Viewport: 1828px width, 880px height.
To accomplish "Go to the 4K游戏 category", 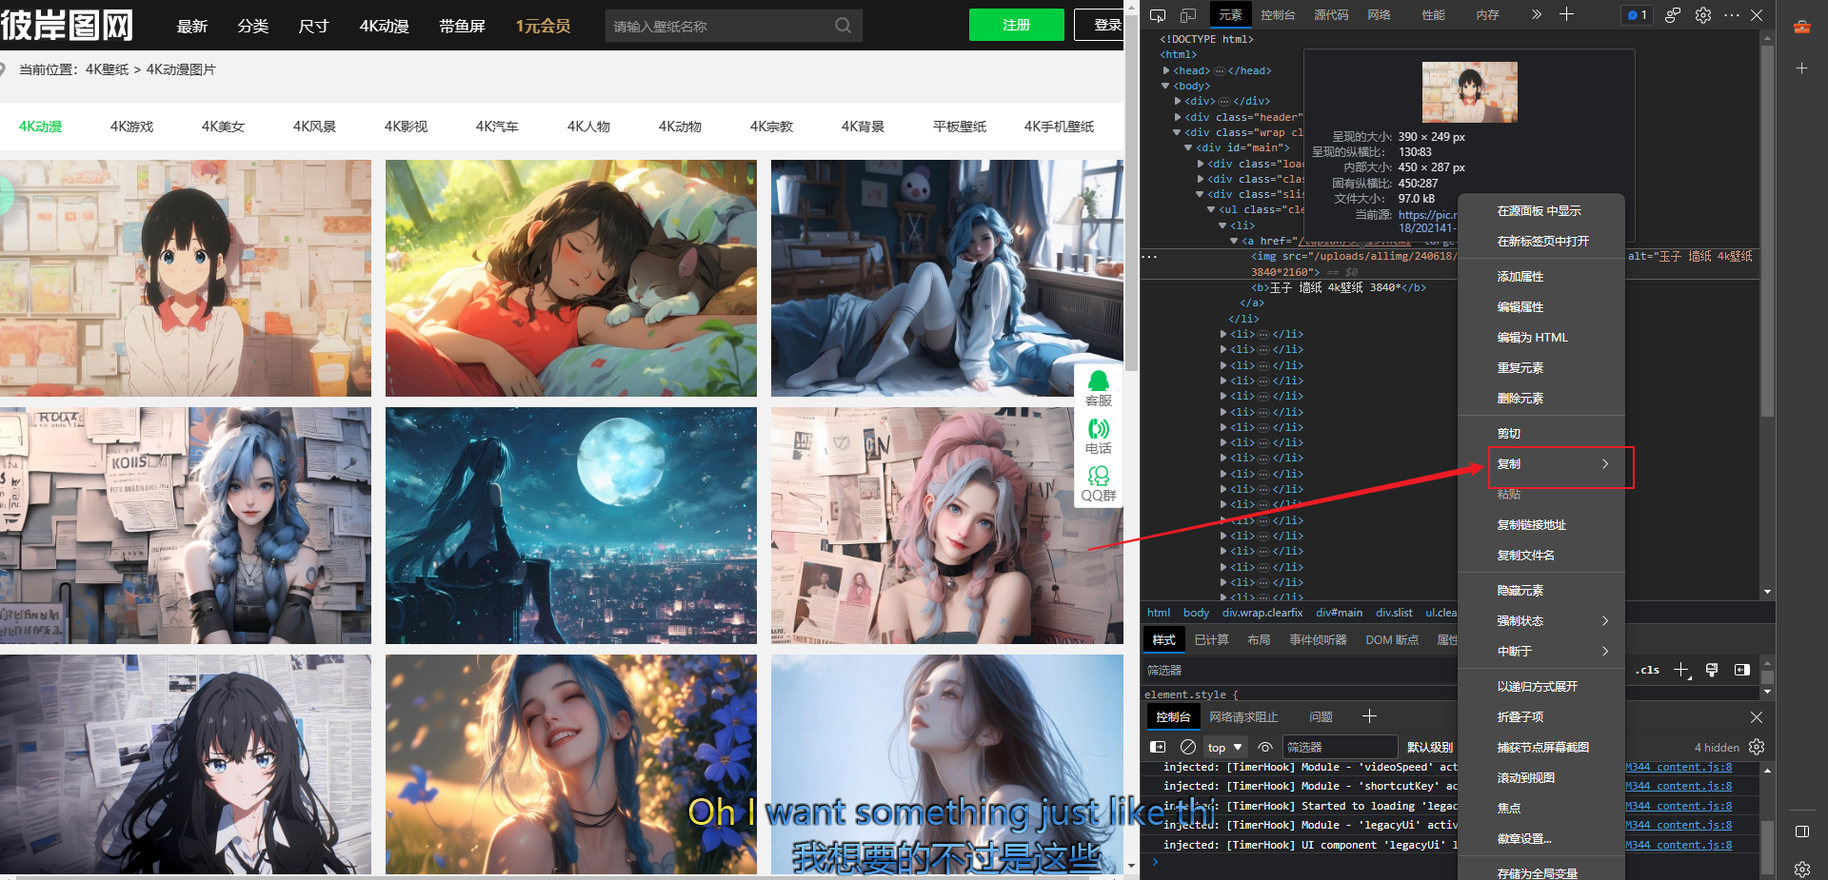I will [131, 127].
